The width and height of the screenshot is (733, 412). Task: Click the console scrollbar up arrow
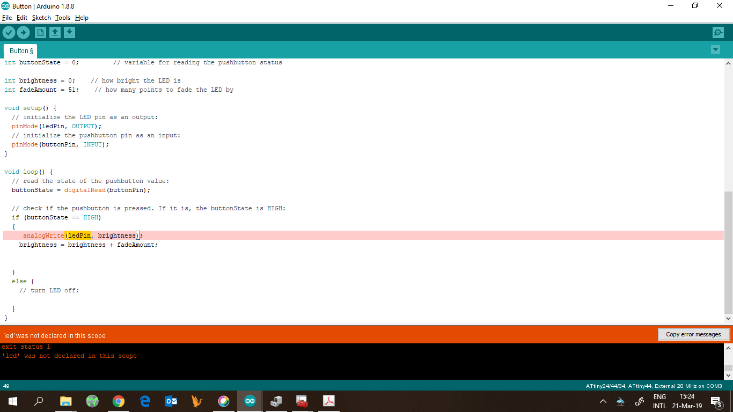click(x=728, y=348)
